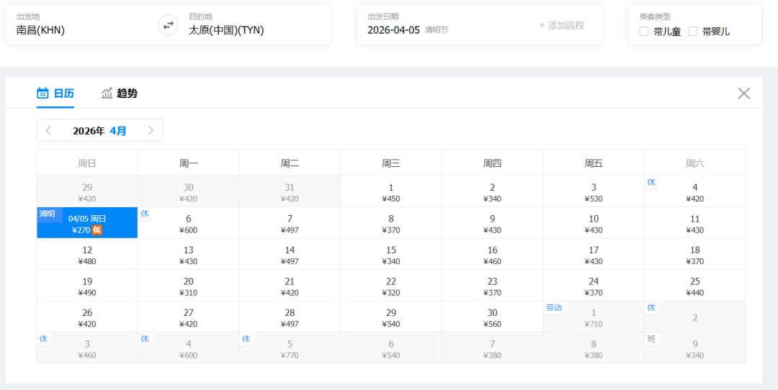Click the swap origin and destination icon

click(168, 25)
